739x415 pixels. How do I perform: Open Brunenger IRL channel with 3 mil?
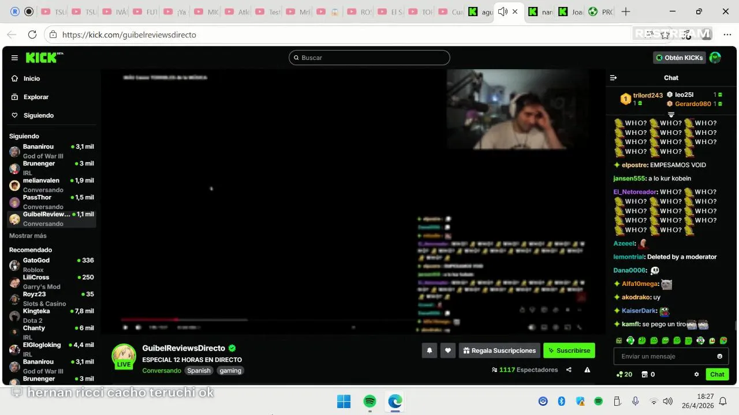click(x=51, y=168)
